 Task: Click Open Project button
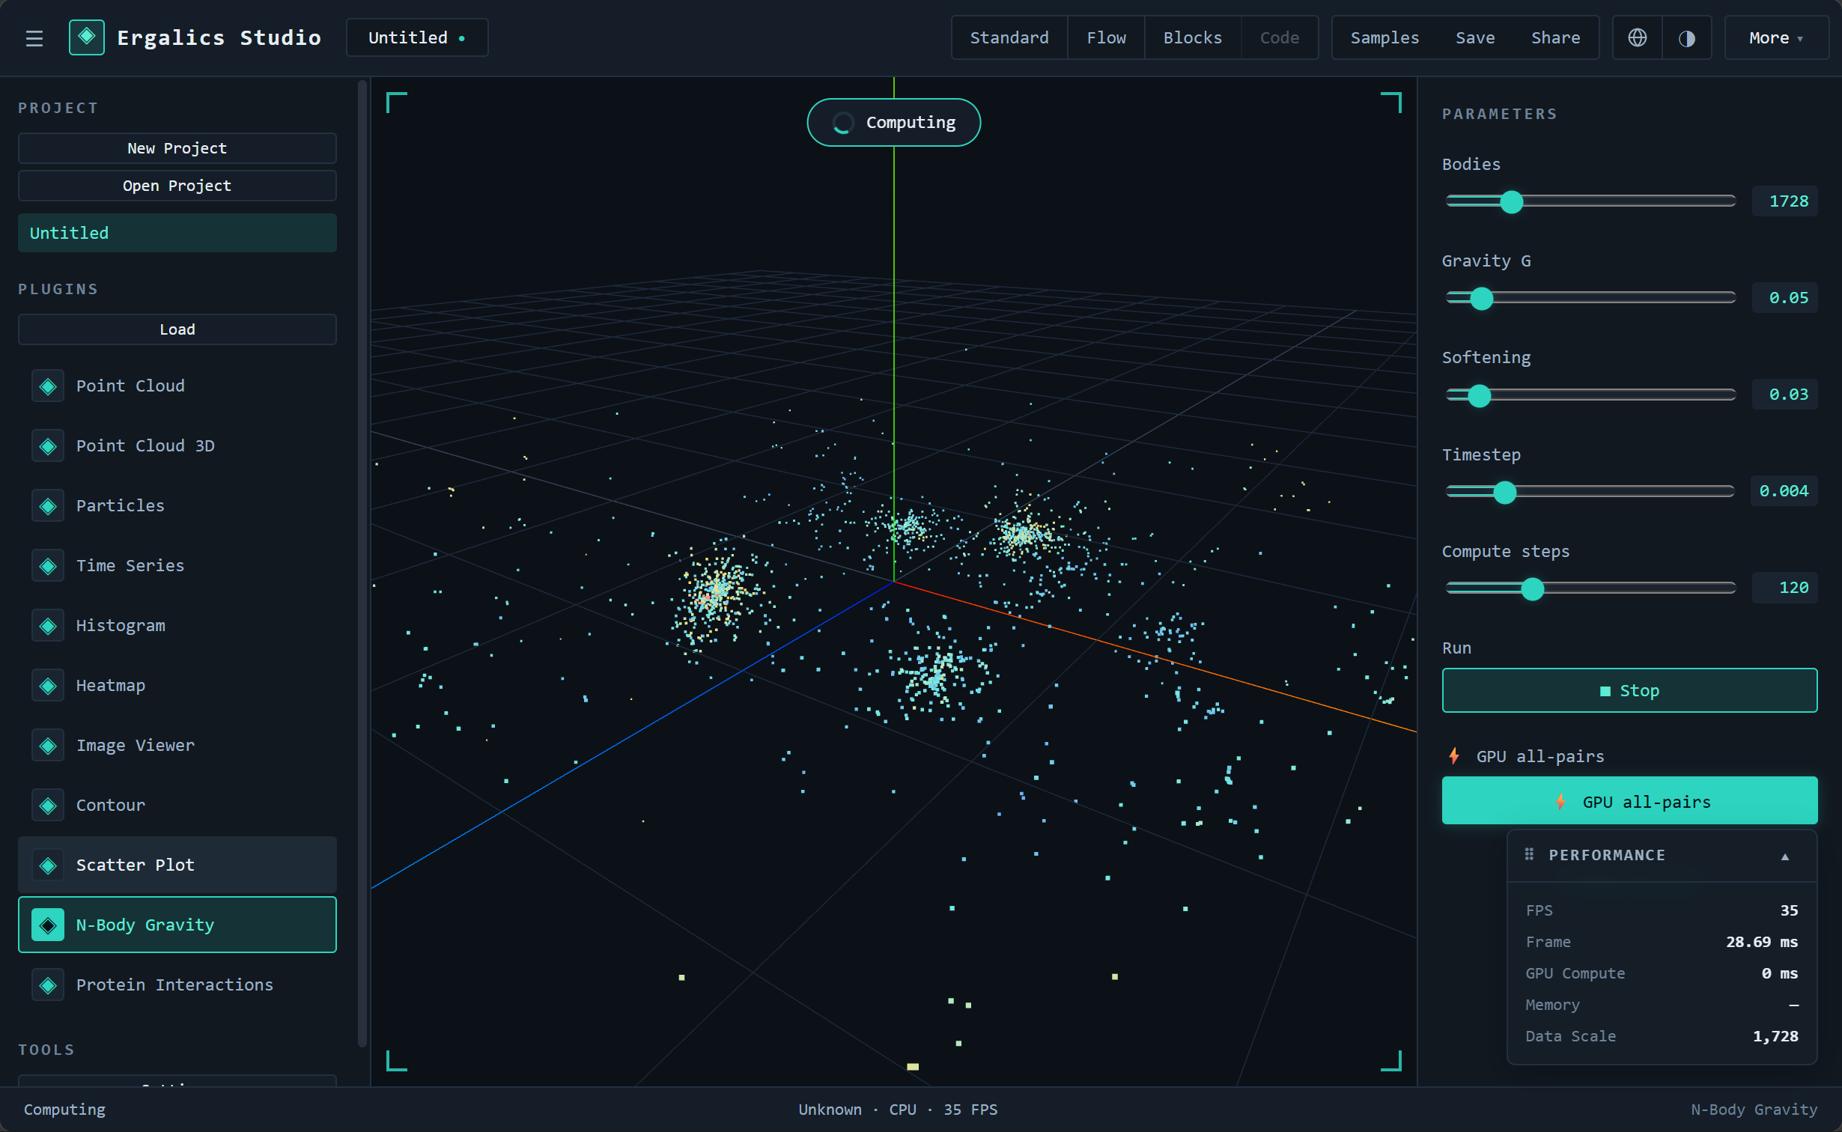177,186
